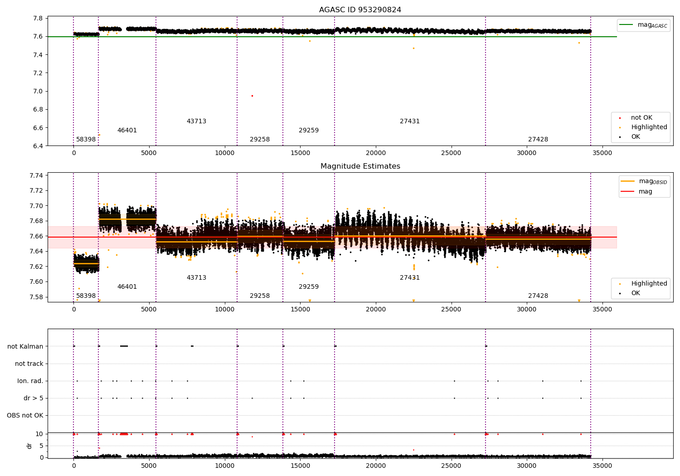Click obsid label 27428 in the AGASC ID plot
Viewport: 680px width, 476px height.
538,140
